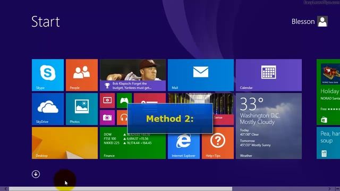The height and width of the screenshot is (191, 340).
Task: Click the horizontal scrollbar thumb
Action: click(x=121, y=189)
